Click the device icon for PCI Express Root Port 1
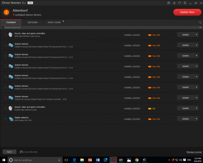Viewport: 203px width, 163px height. click(11, 45)
